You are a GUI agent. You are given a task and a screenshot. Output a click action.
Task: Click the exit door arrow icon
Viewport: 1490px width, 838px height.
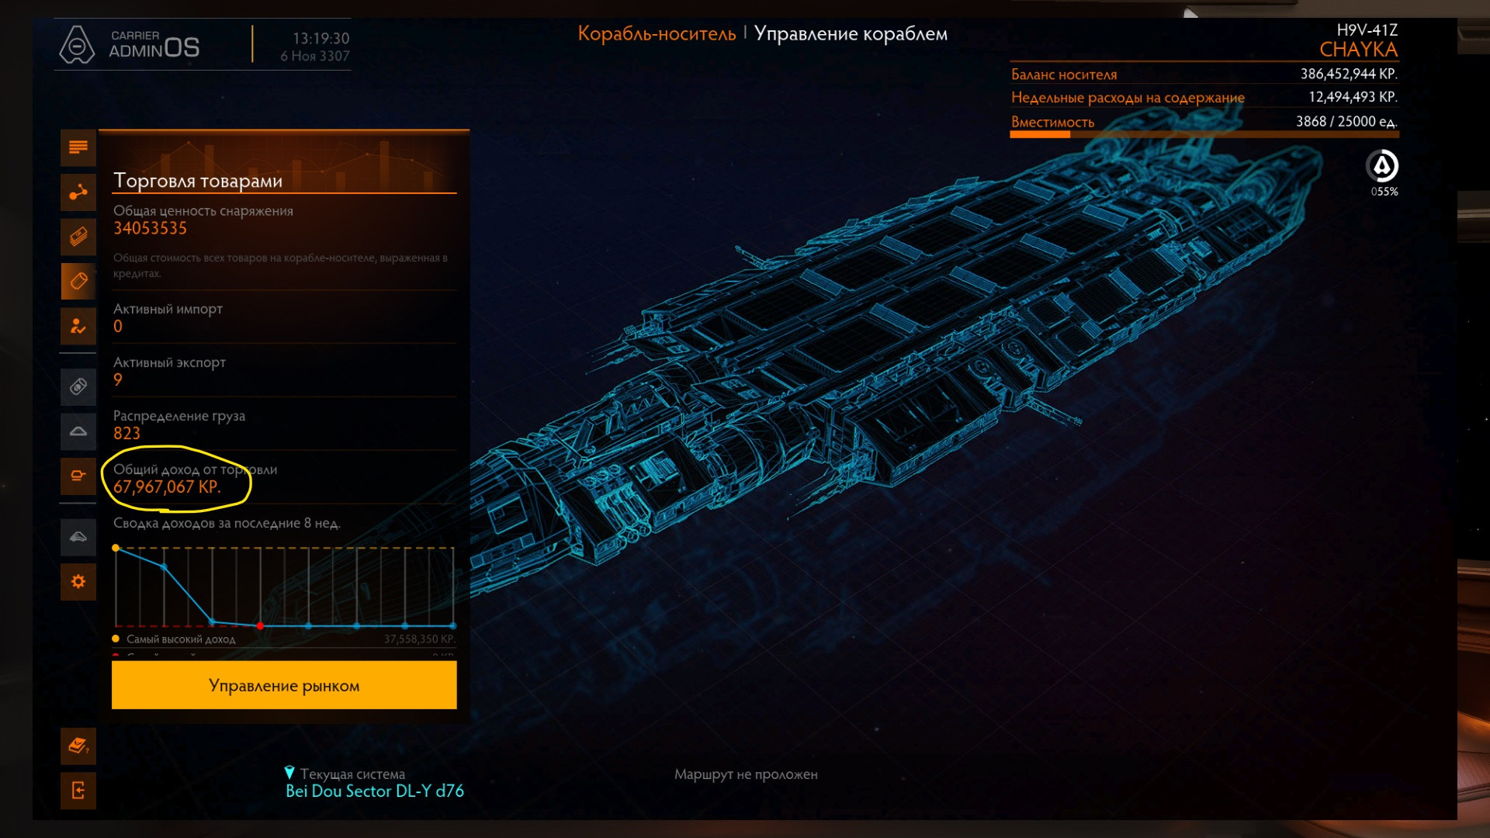click(x=78, y=791)
